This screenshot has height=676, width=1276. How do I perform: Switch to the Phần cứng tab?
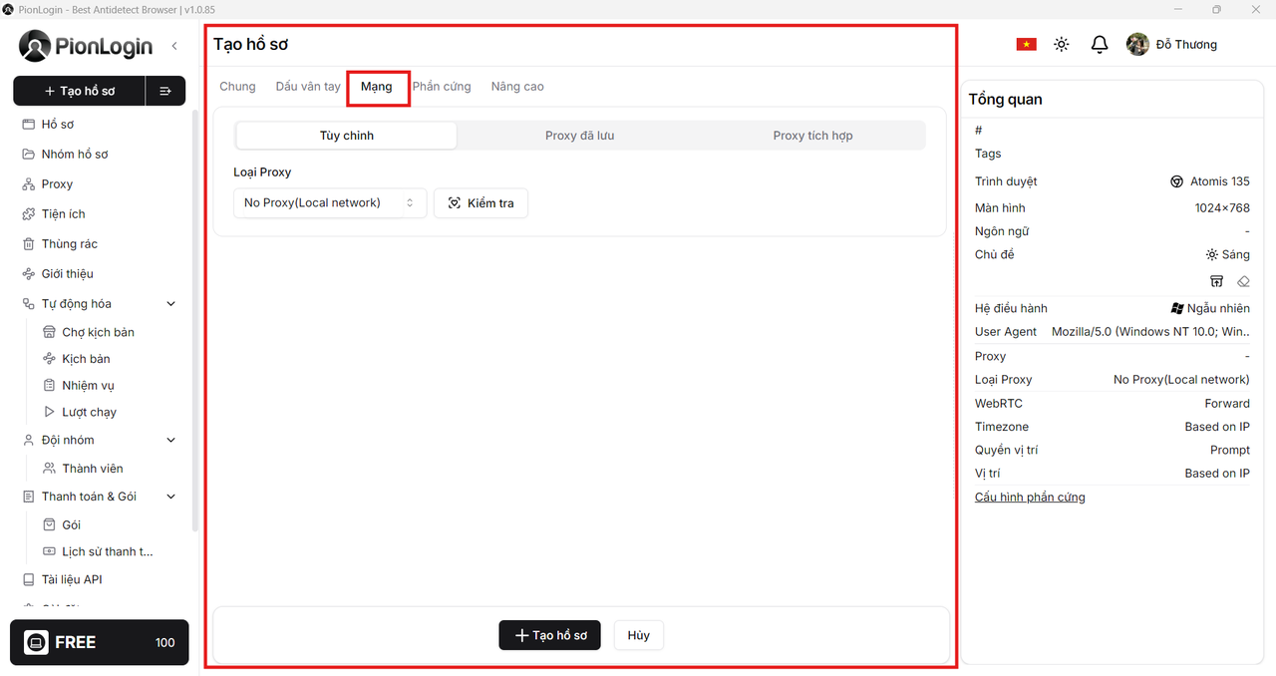coord(442,87)
